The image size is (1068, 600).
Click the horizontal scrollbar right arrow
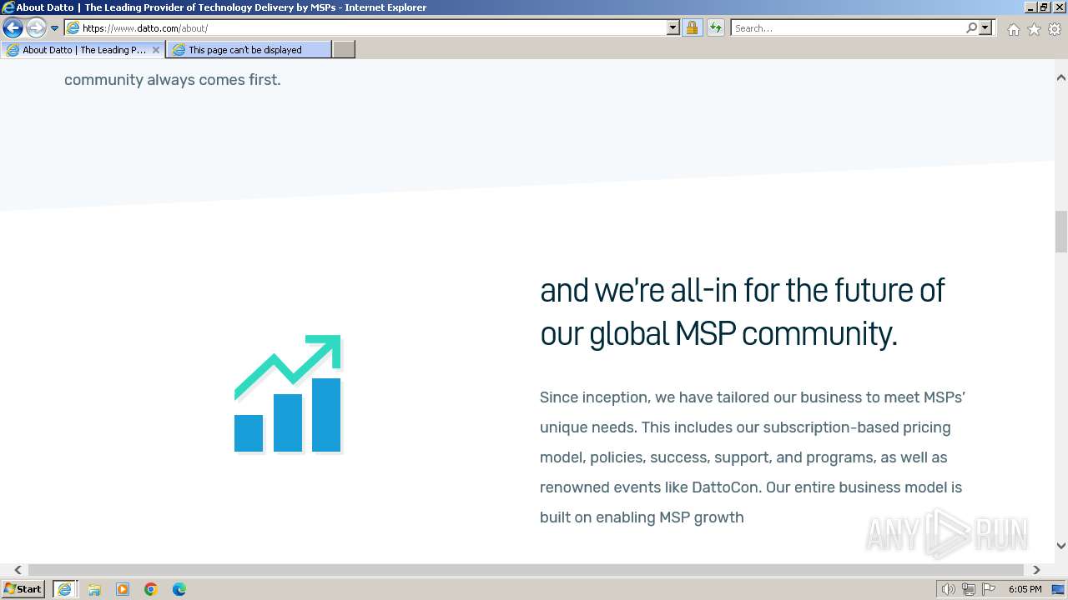click(x=1036, y=570)
